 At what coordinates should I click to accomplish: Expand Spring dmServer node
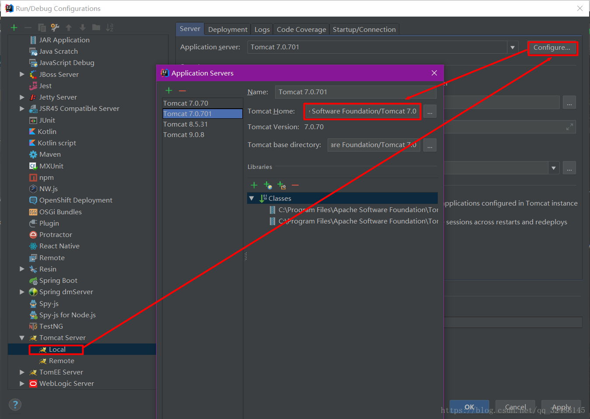22,292
